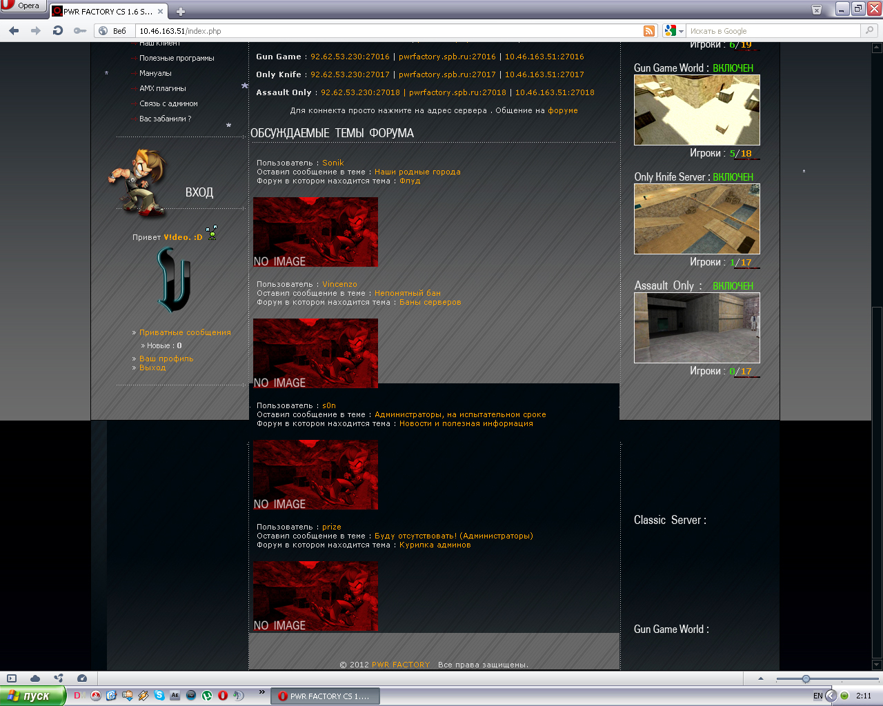883x706 pixels.
Task: Open a new tab with plus button
Action: tap(181, 12)
